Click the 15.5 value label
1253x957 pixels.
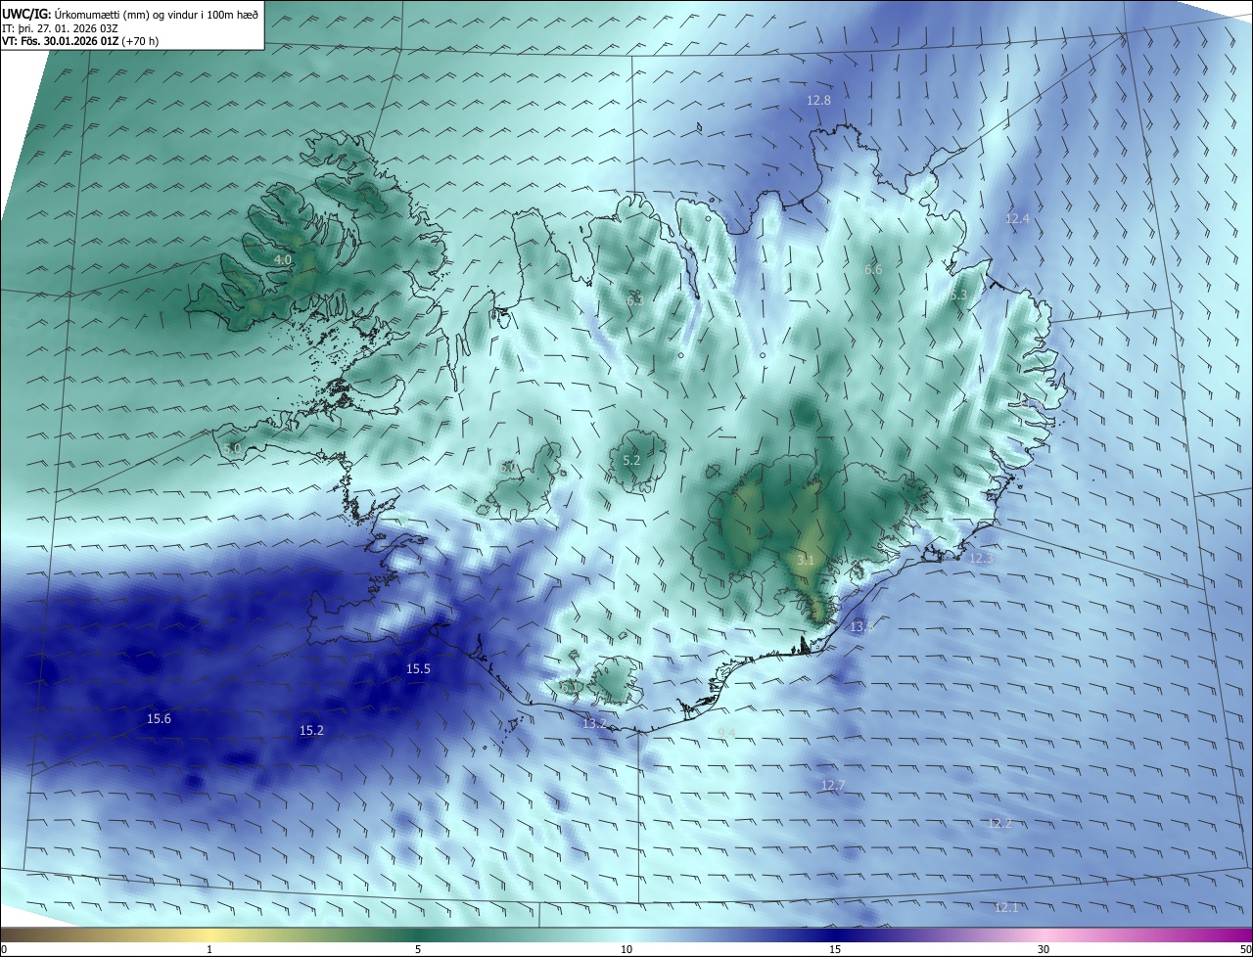click(418, 668)
